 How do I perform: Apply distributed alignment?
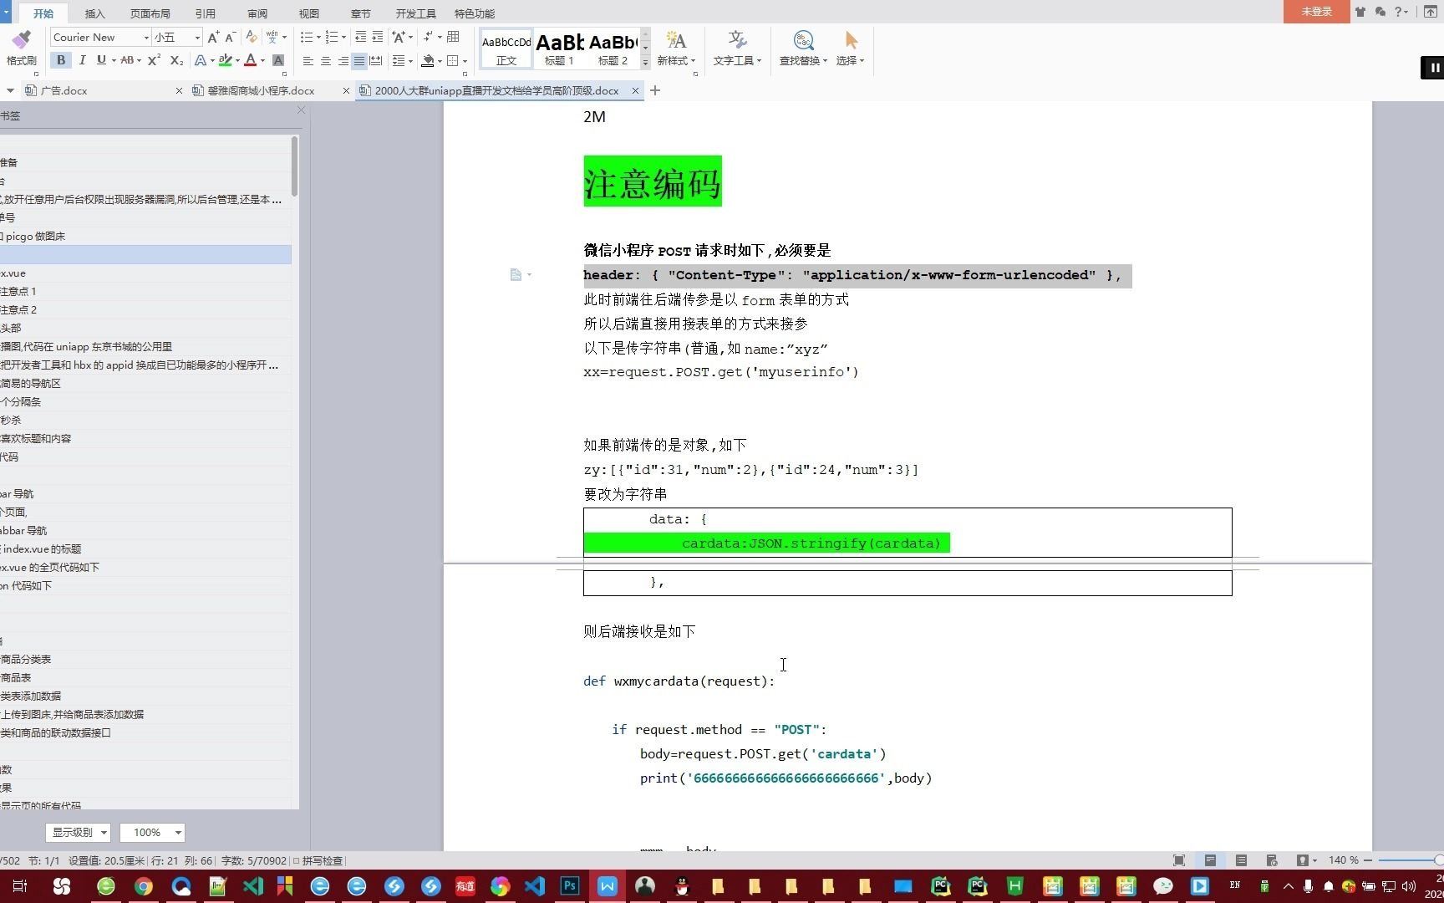pos(376,60)
